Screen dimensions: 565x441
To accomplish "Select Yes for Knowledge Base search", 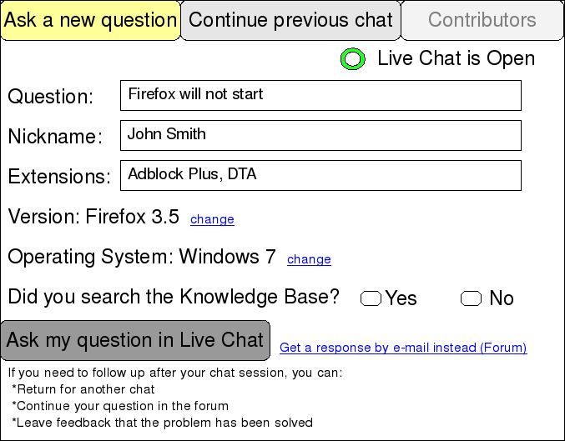I will [371, 298].
